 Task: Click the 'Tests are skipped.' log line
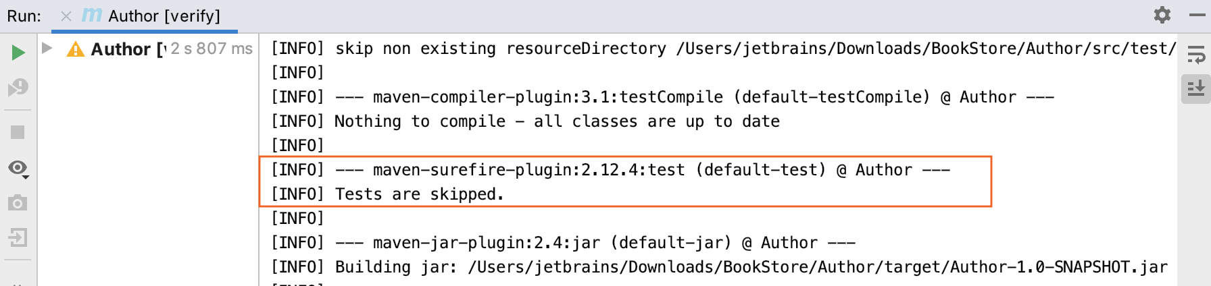419,194
